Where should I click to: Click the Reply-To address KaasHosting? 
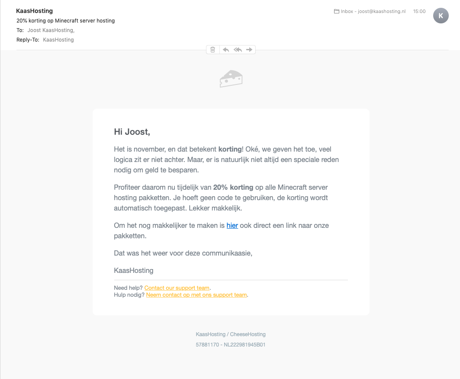point(58,40)
